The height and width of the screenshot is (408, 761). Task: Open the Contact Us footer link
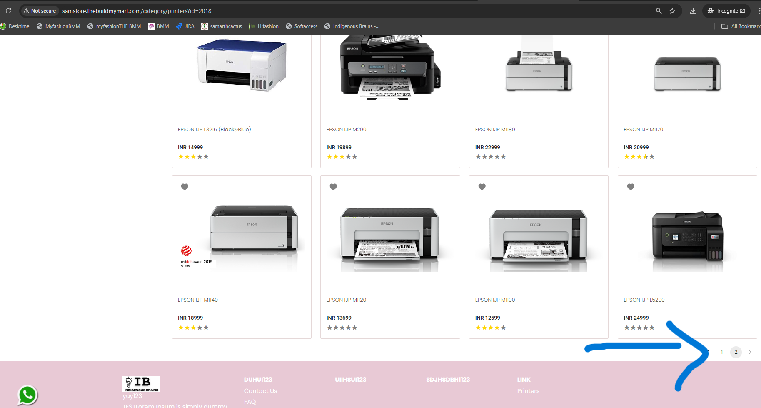point(260,391)
